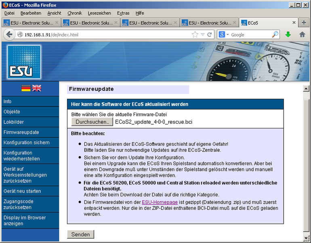Close the first ESU - Electronic Solu... tab
Viewport: 311px width, 243px height.
tap(57, 23)
